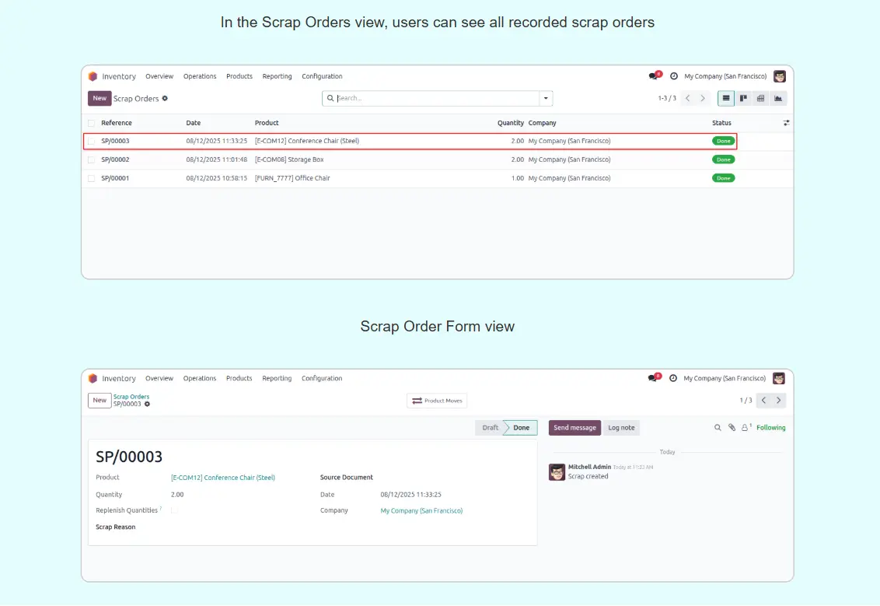880x606 pixels.
Task: Click the gear icon next to Scrap Orders title
Action: pyautogui.click(x=165, y=99)
